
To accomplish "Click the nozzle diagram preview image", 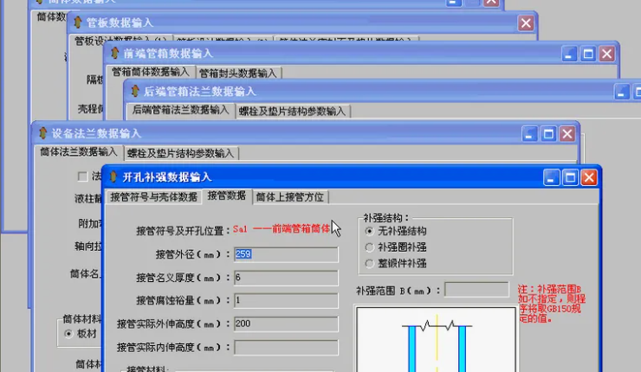I will 437,339.
